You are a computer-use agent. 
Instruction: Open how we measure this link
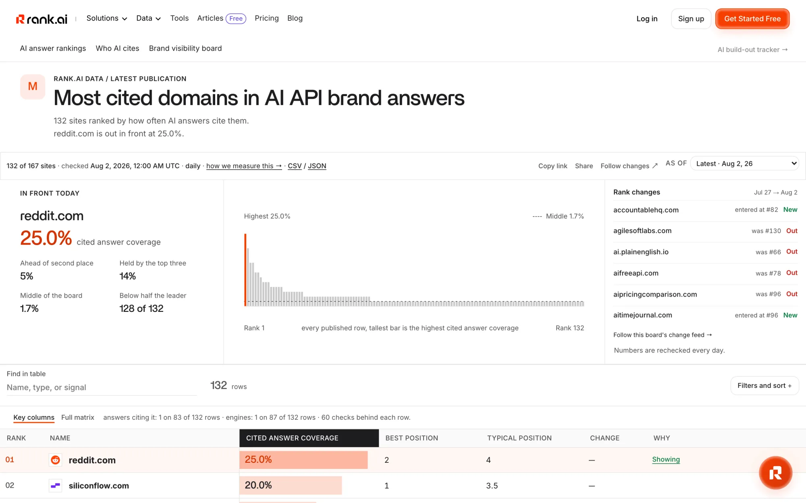coord(244,166)
